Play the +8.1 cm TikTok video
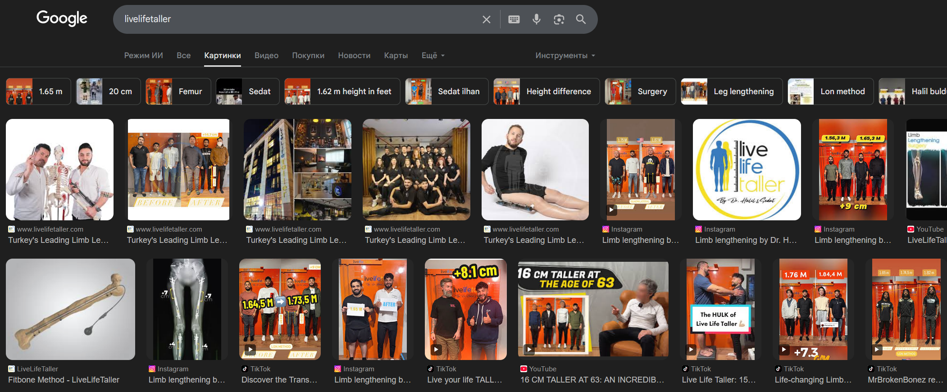The image size is (947, 392). point(436,349)
